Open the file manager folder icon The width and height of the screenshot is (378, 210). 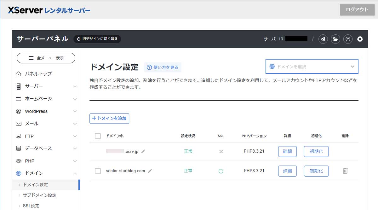(x=335, y=39)
